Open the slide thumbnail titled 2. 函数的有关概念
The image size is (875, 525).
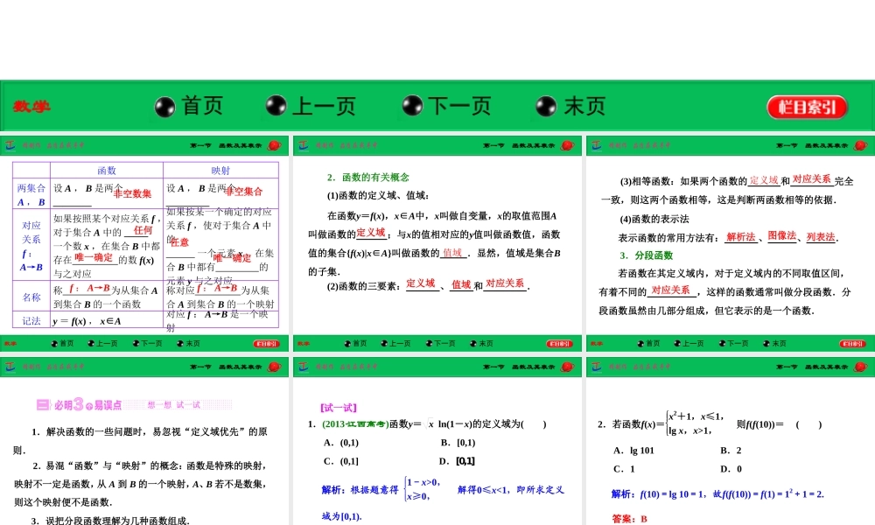(437, 243)
